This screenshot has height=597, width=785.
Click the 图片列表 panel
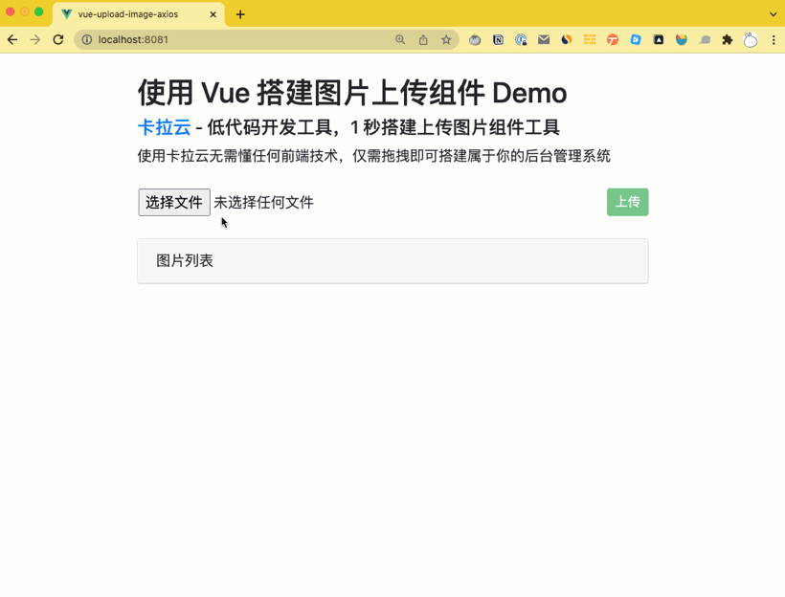392,260
